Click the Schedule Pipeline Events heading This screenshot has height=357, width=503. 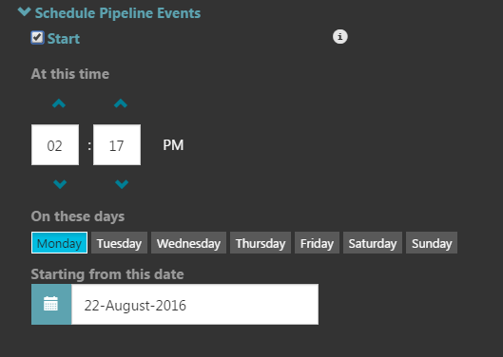[x=118, y=13]
